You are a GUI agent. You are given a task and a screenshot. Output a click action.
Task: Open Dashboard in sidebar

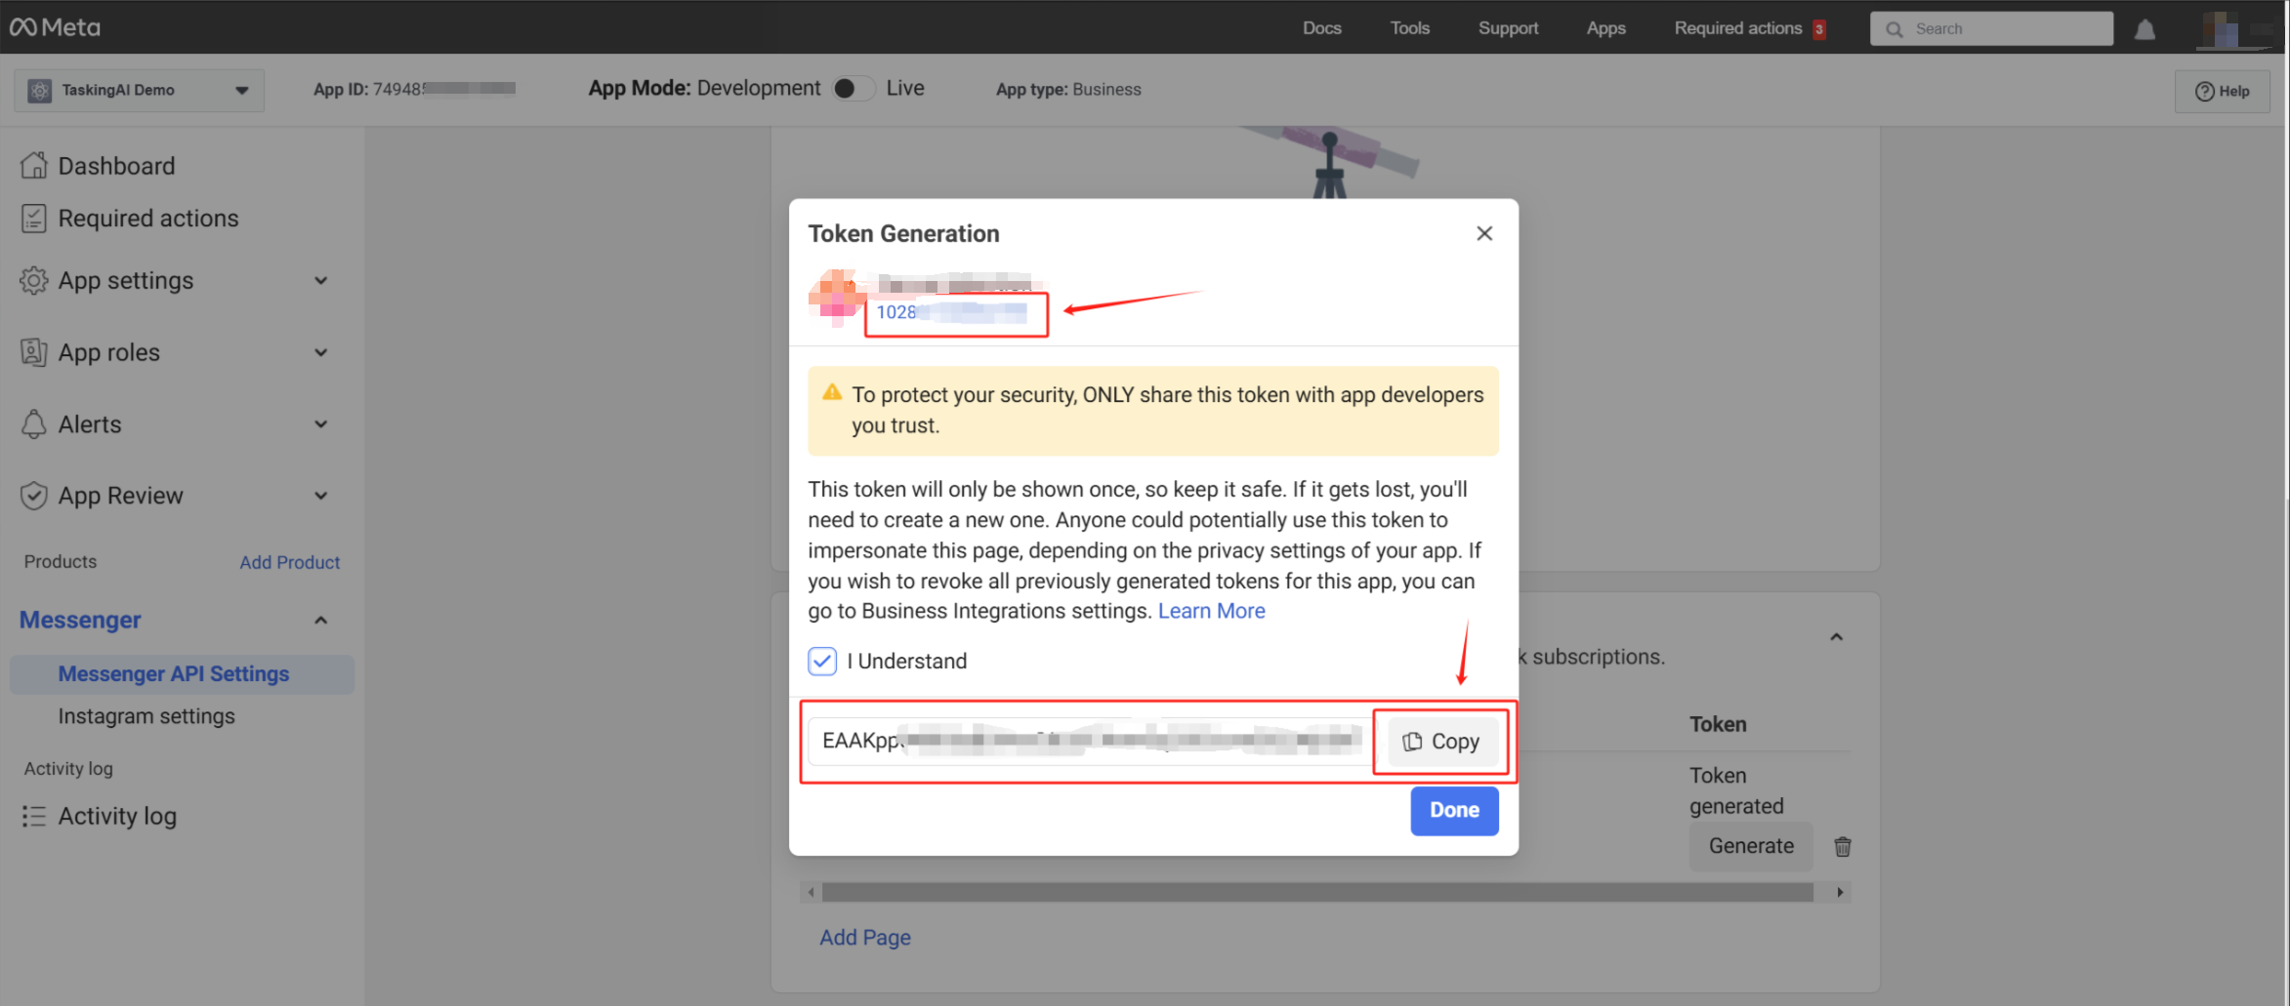pos(116,166)
